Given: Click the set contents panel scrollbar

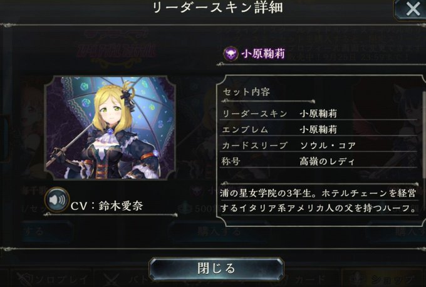Looking at the screenshot, I should click(424, 135).
